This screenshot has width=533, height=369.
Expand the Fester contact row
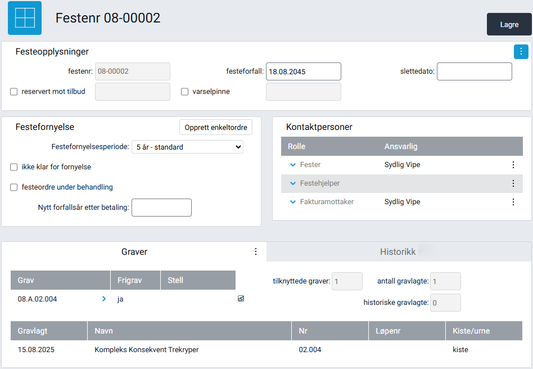pyautogui.click(x=292, y=165)
